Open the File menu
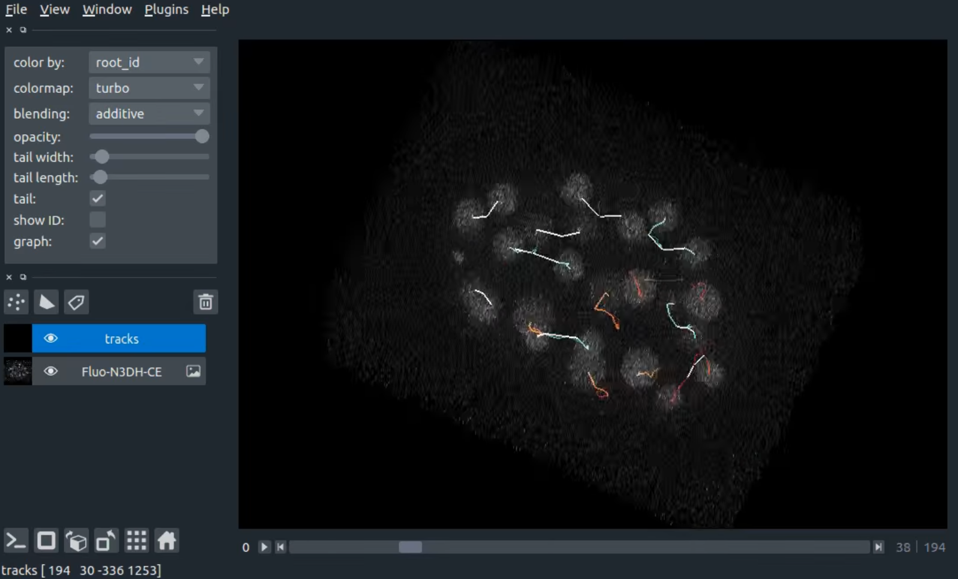958x579 pixels. click(x=16, y=10)
